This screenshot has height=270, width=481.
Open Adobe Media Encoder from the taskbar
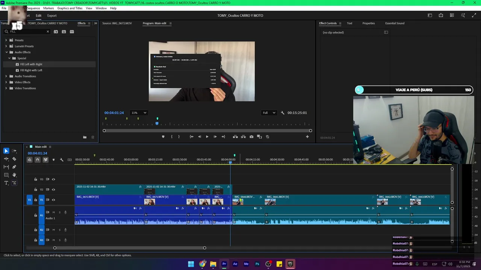click(x=246, y=264)
